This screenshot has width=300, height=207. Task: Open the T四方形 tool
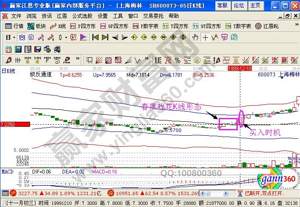point(176,26)
